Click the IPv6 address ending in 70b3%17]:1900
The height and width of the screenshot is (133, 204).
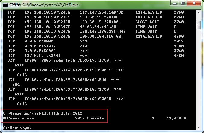coord(67,60)
